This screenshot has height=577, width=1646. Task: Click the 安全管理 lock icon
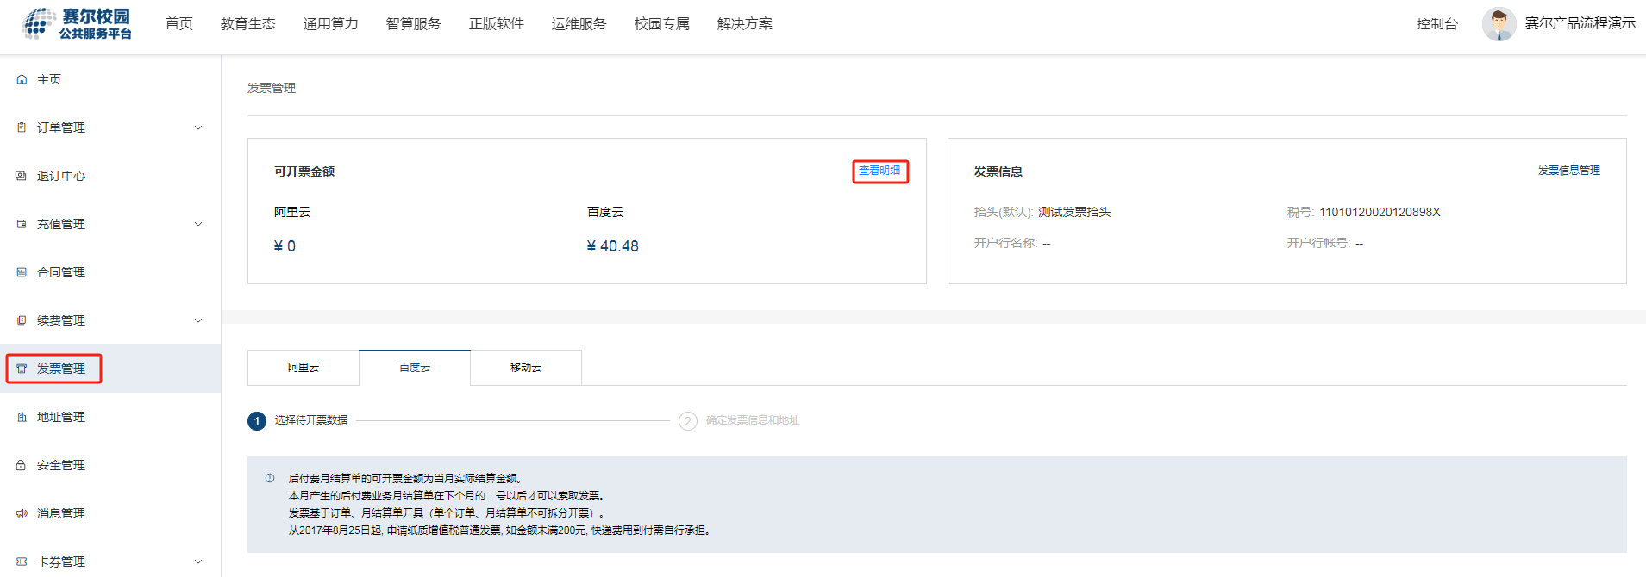(22, 465)
